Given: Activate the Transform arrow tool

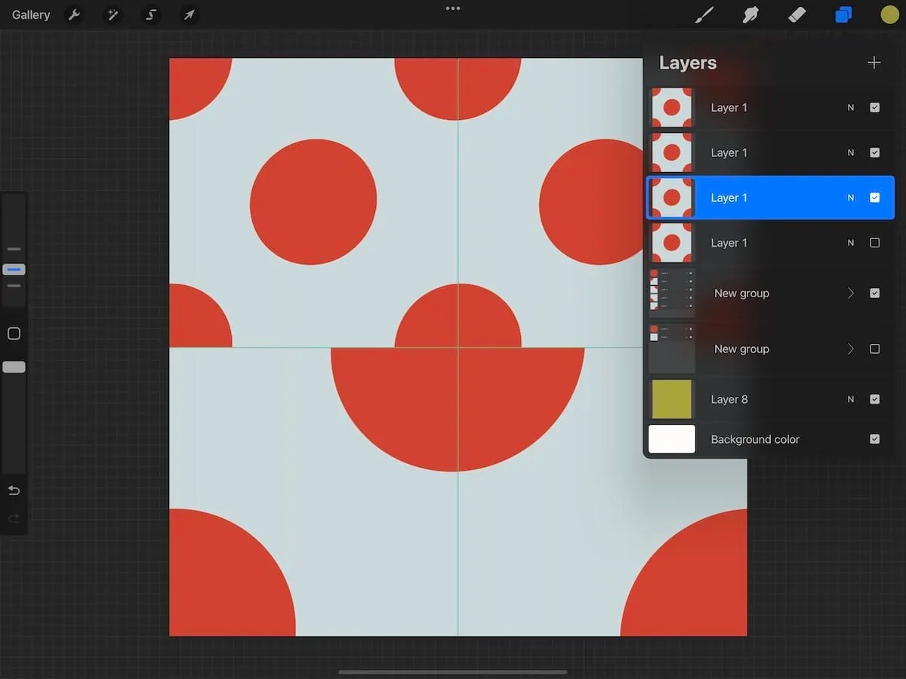Looking at the screenshot, I should coord(189,14).
